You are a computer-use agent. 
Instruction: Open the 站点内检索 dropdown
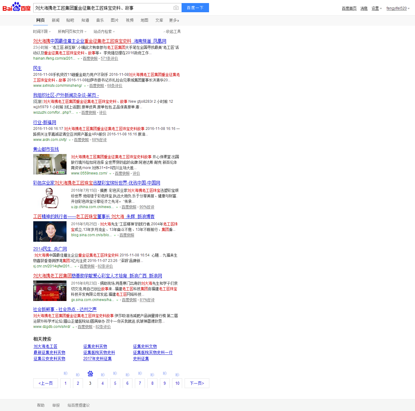point(104,31)
